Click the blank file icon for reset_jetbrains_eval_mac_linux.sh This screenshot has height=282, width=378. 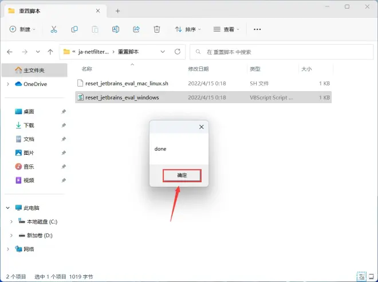80,83
